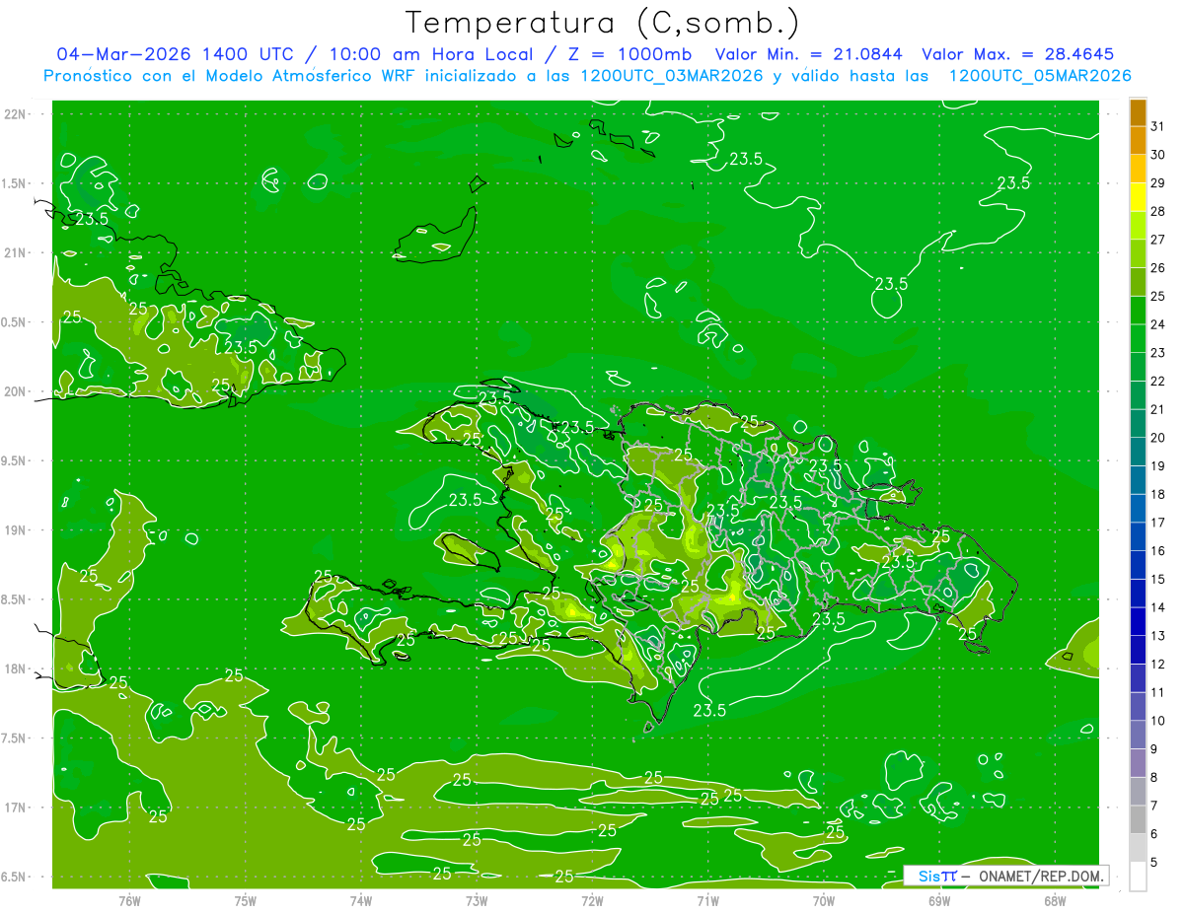Click the 5 value on the color scale

coord(1154,863)
